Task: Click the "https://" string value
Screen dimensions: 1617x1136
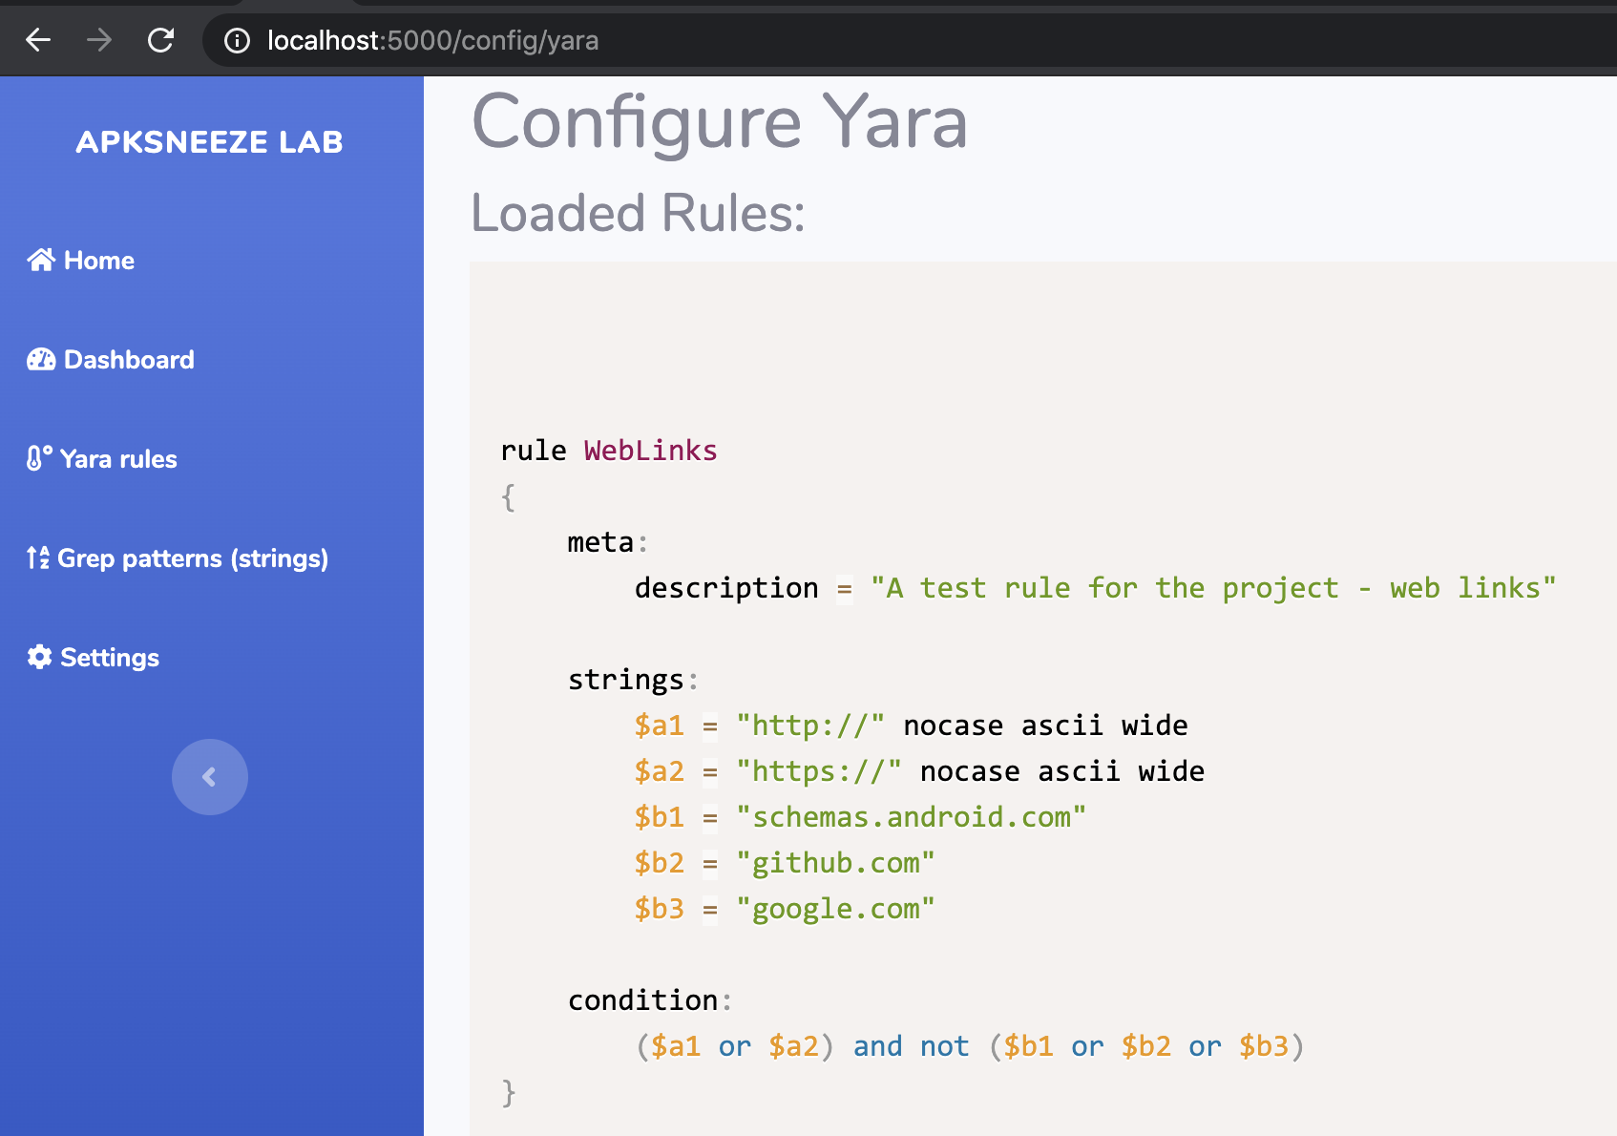Action: (x=819, y=771)
